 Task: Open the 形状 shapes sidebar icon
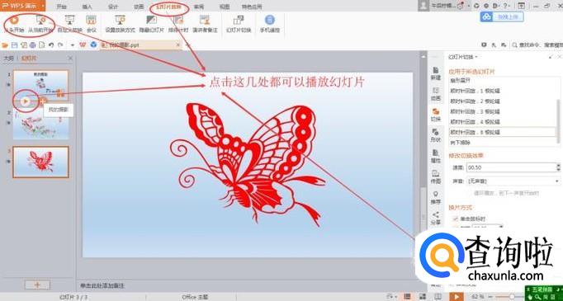436,135
